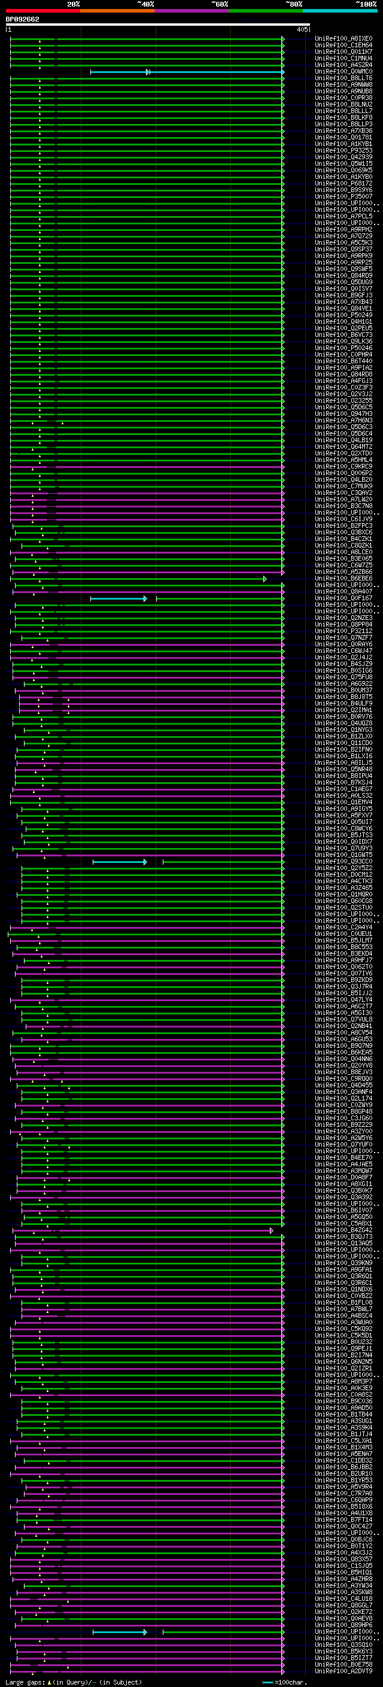Open hit UniRef100_Q0WMC0
Image resolution: width=383 pixels, height=1687 pixels.
click(x=343, y=71)
